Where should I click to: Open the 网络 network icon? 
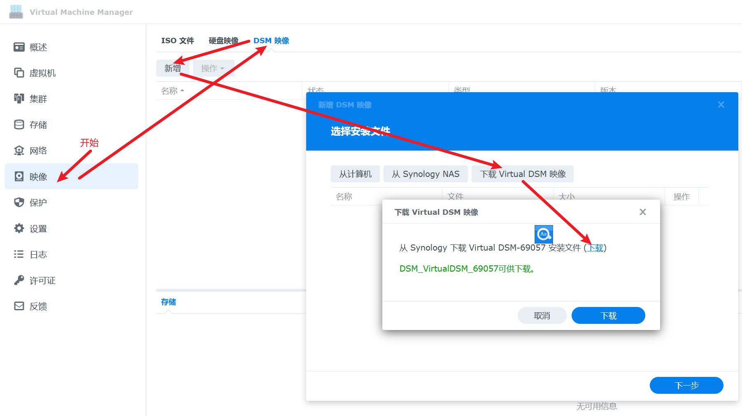19,150
